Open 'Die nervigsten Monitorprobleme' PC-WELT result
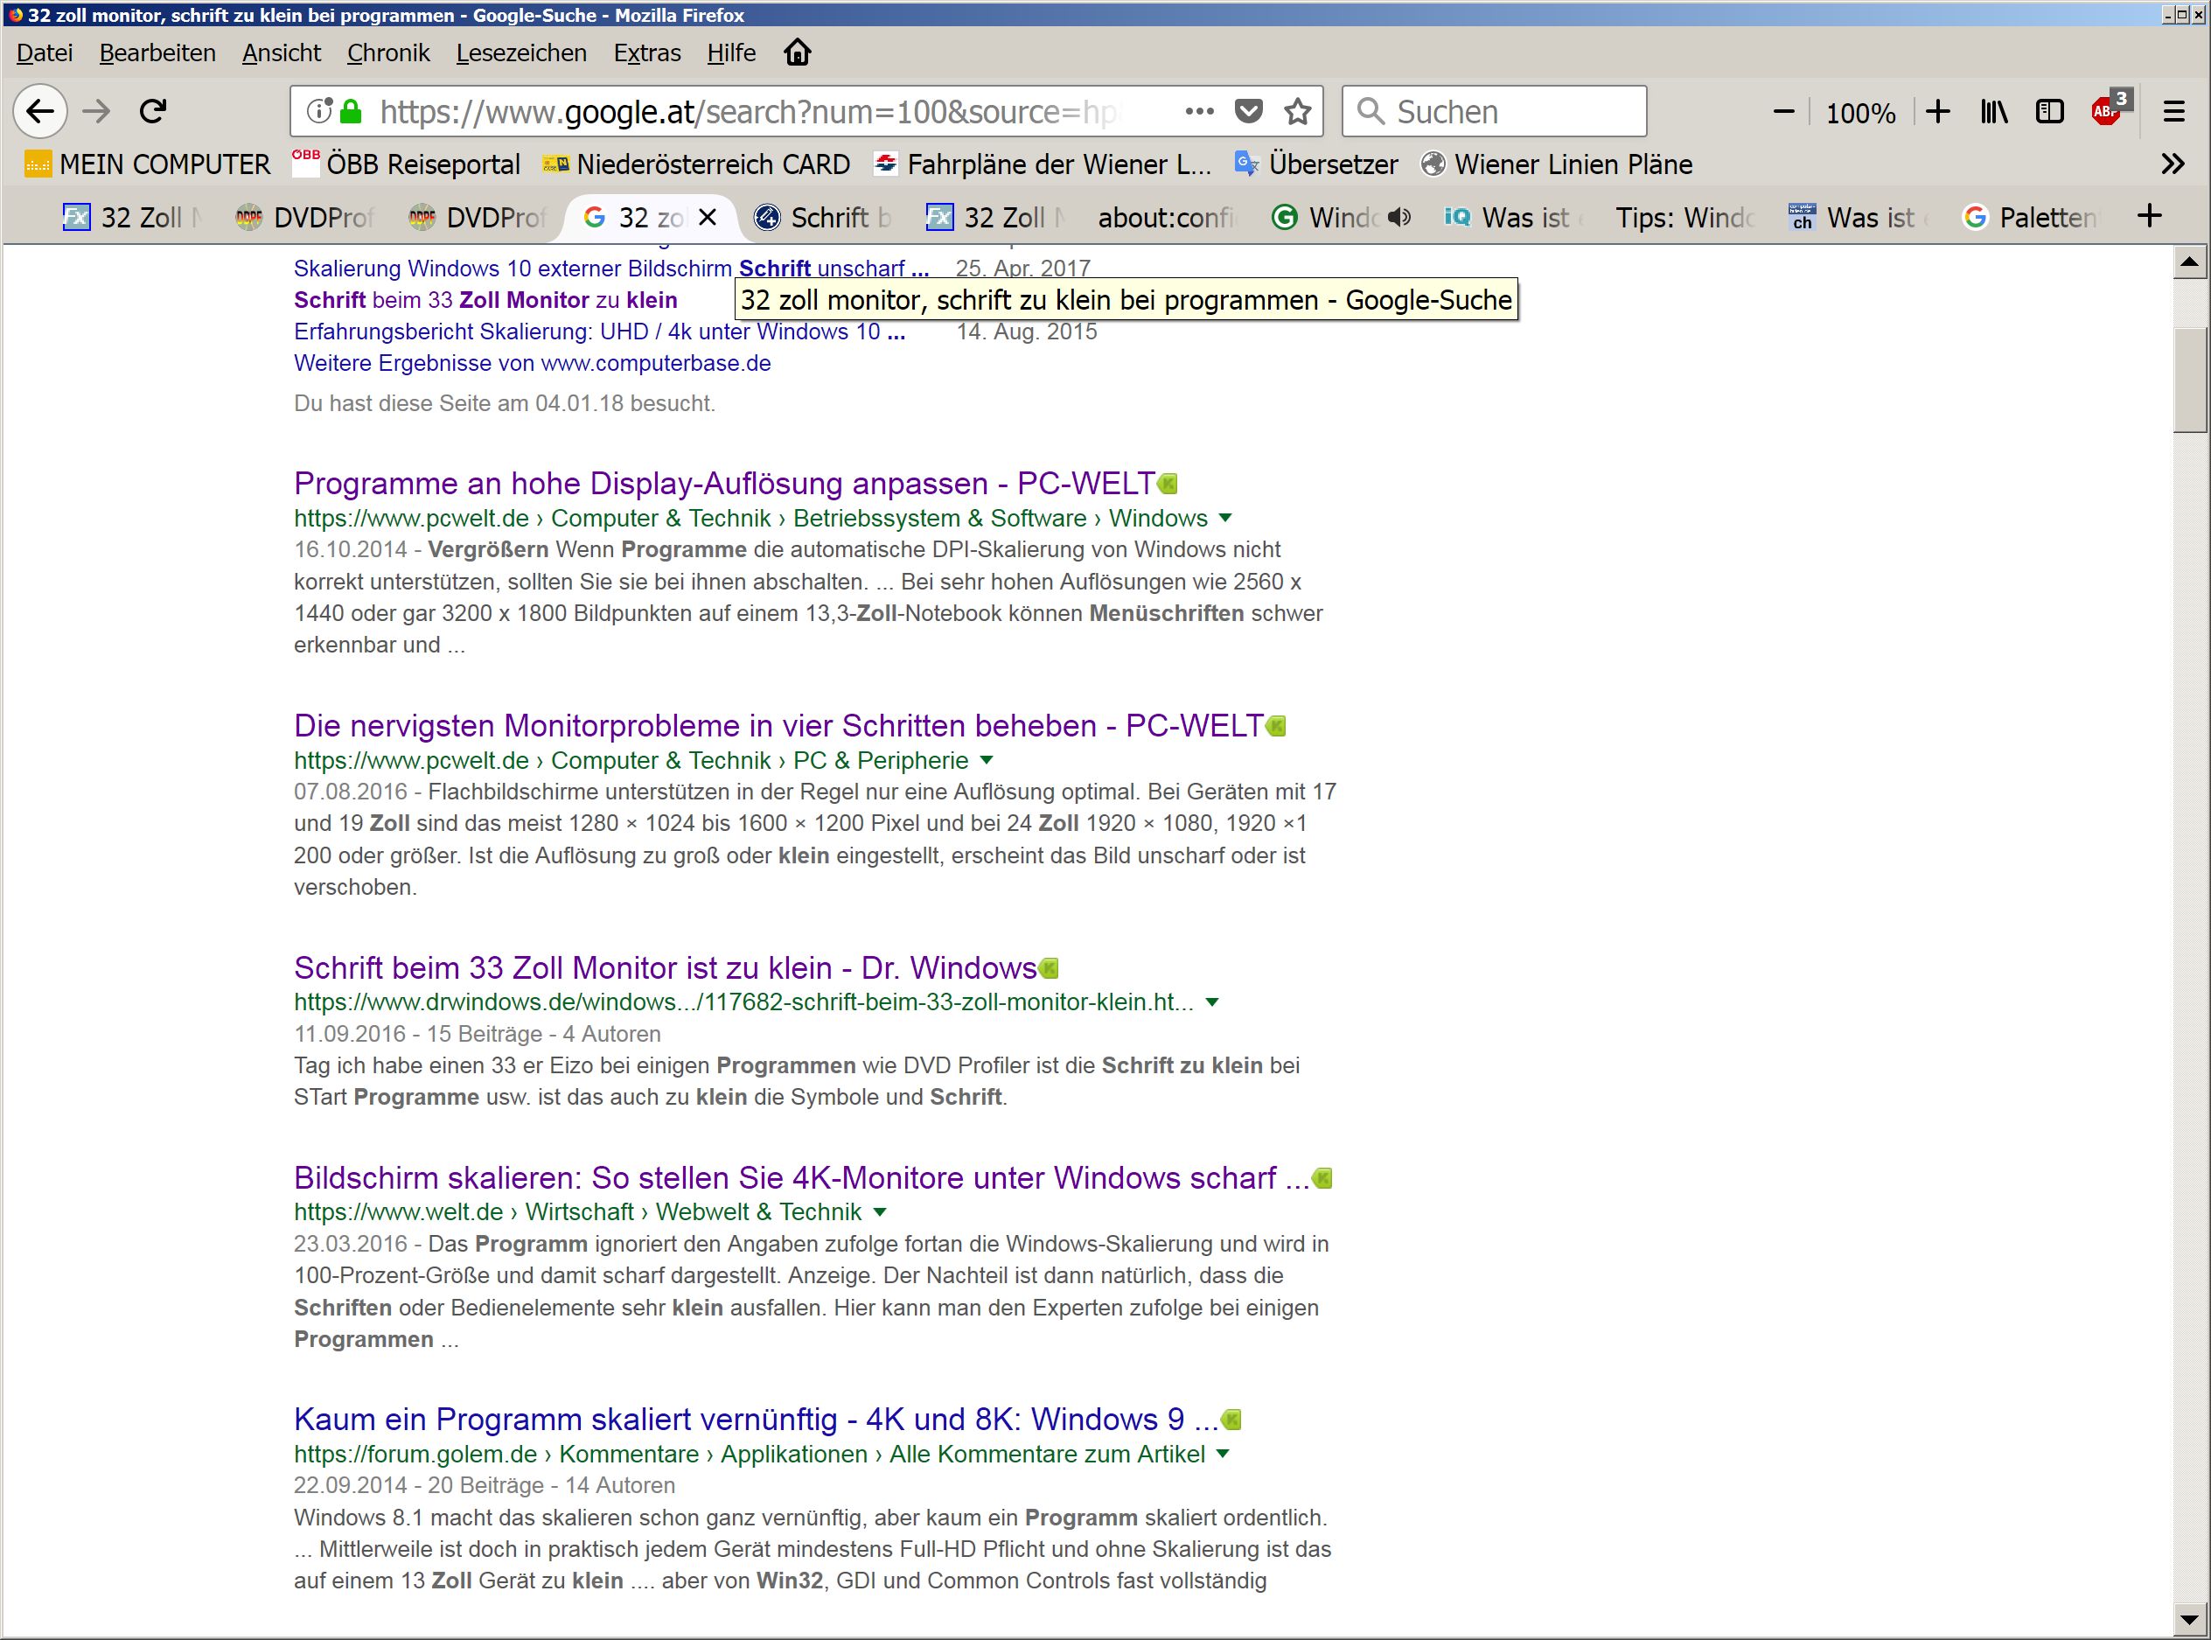Image resolution: width=2211 pixels, height=1640 pixels. coord(778,726)
